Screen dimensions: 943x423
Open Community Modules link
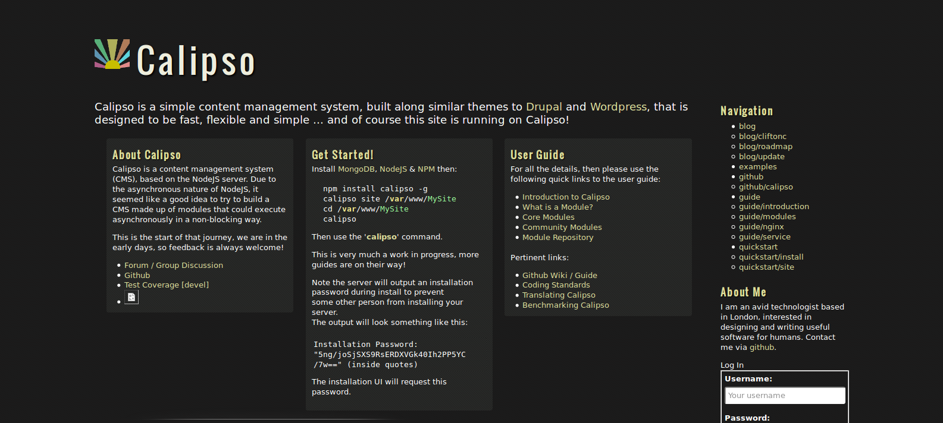[562, 228]
